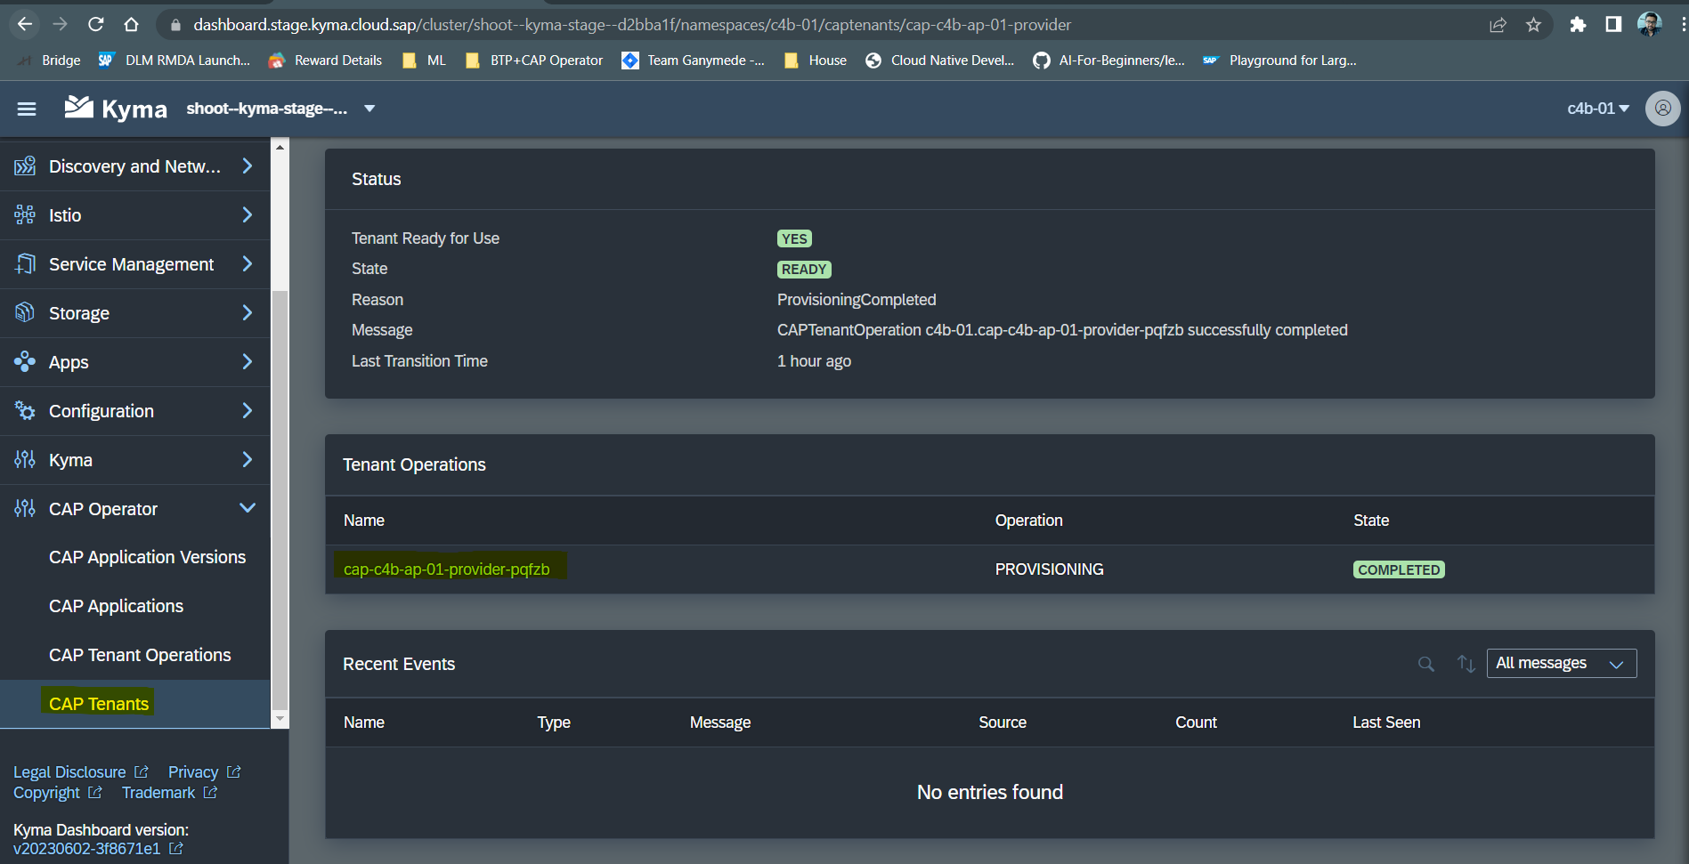Open the All messages filter dropdown

1561,663
